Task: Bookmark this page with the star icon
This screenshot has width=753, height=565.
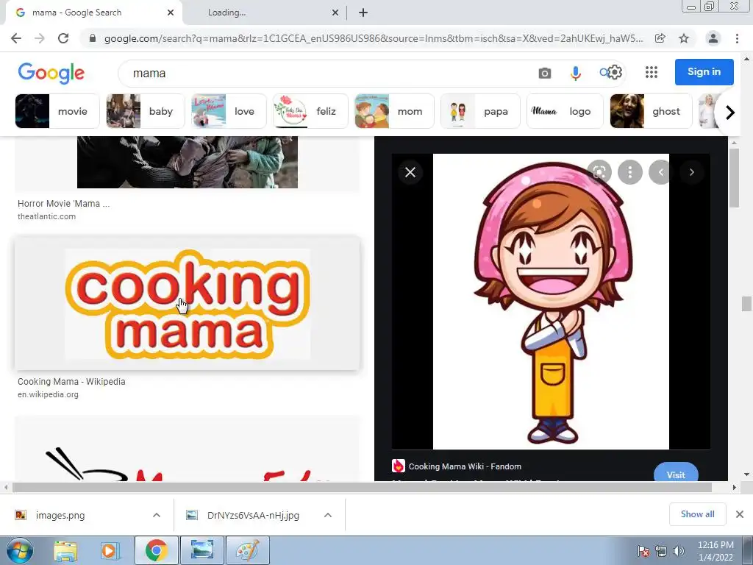Action: point(684,38)
